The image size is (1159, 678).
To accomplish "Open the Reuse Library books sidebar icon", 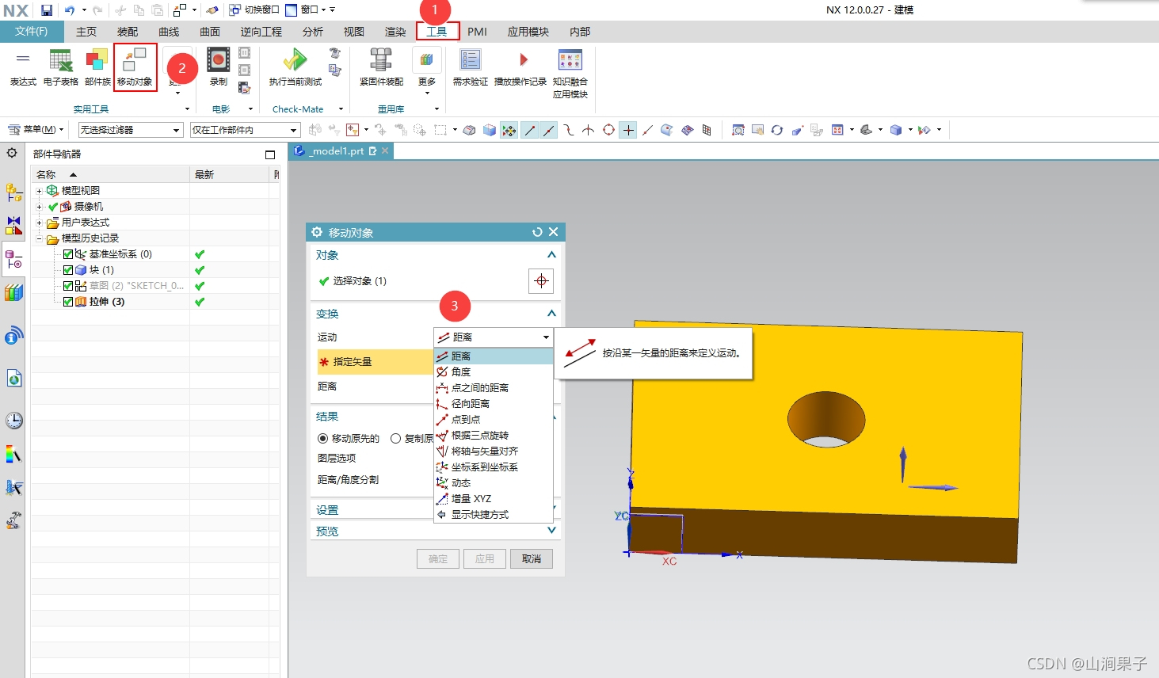I will tap(13, 293).
